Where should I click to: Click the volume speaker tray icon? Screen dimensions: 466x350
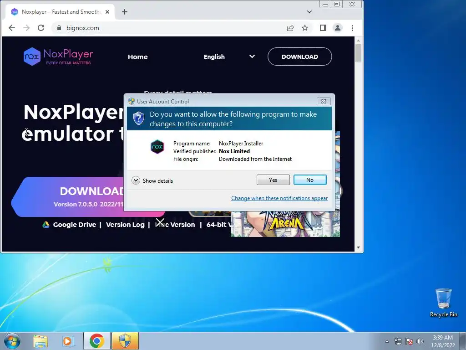click(420, 341)
